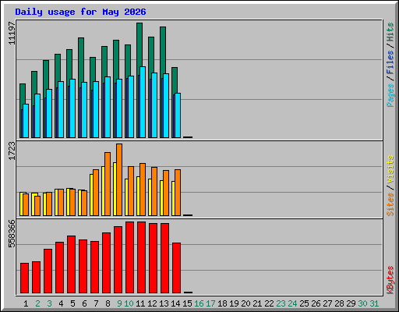
Task: Click day 19 on the x-axis
Action: pos(234,303)
